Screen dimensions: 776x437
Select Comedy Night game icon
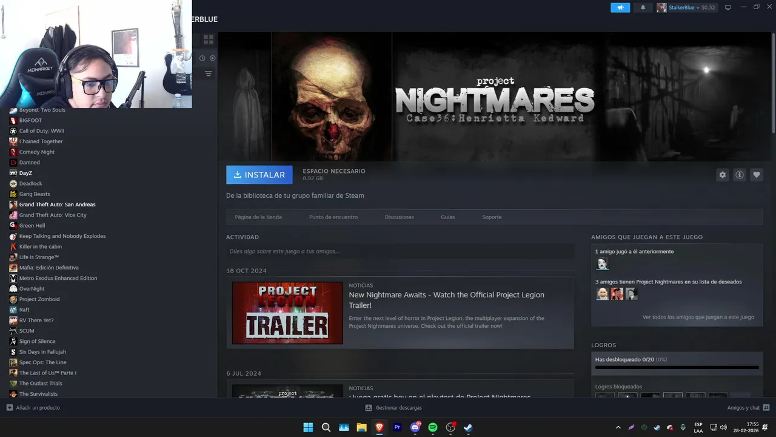(x=13, y=152)
